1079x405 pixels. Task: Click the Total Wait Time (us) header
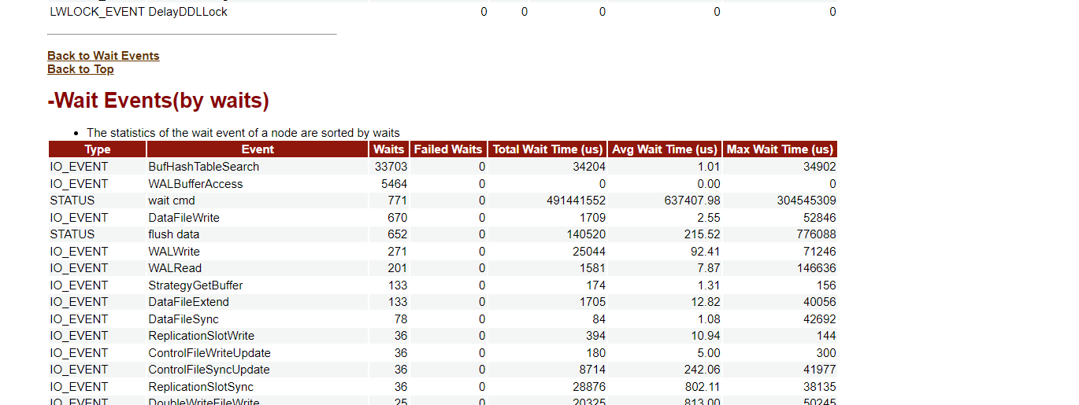pos(547,149)
